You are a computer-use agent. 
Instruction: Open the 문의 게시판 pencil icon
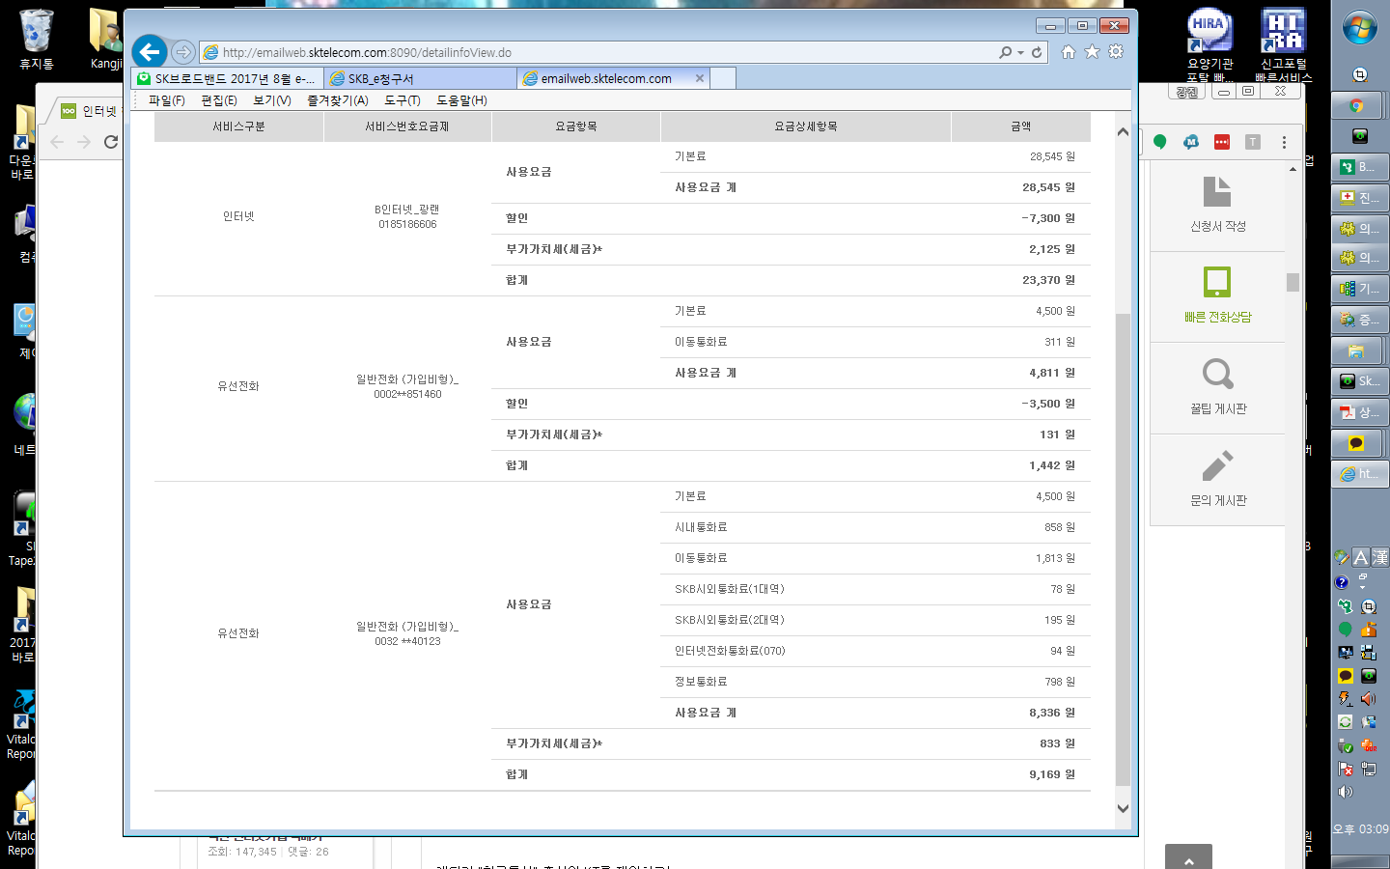[1216, 463]
